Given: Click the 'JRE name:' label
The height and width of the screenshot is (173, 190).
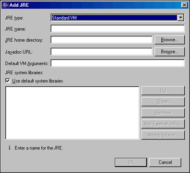Looking at the screenshot, I should (x=15, y=29).
